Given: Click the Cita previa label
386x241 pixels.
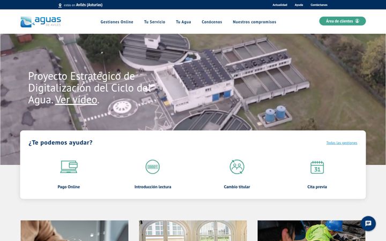Looking at the screenshot, I should 317,187.
